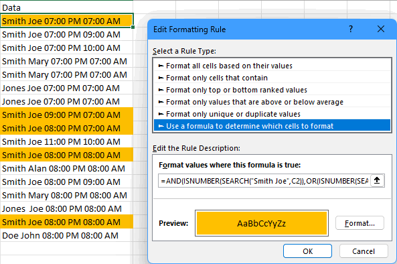
Task: Select cell 'Smith Joe 07:00 PM 07:00 AM'
Action: tap(66, 21)
